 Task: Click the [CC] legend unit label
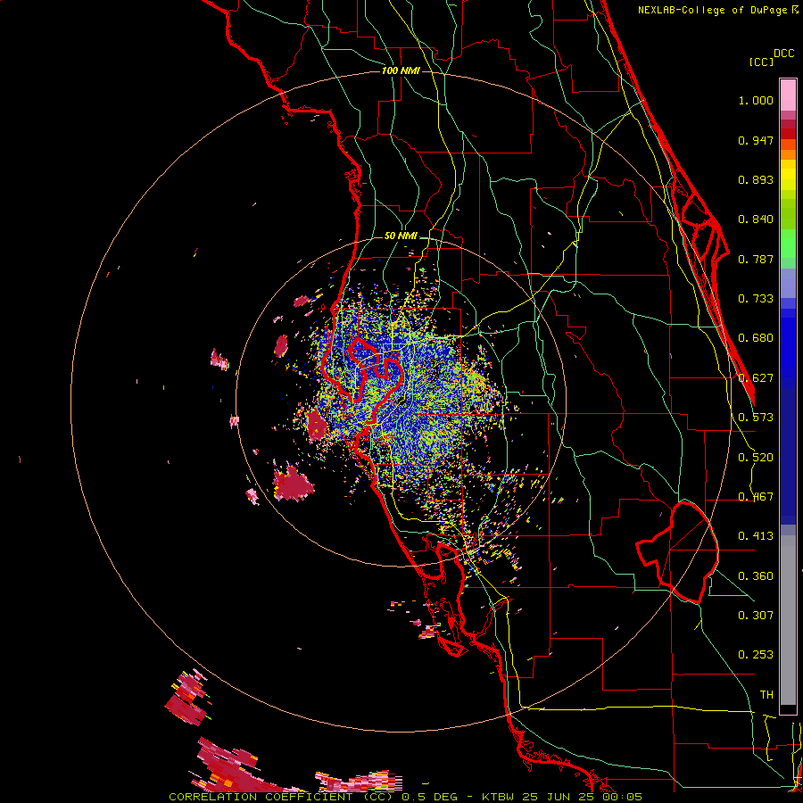pos(761,62)
